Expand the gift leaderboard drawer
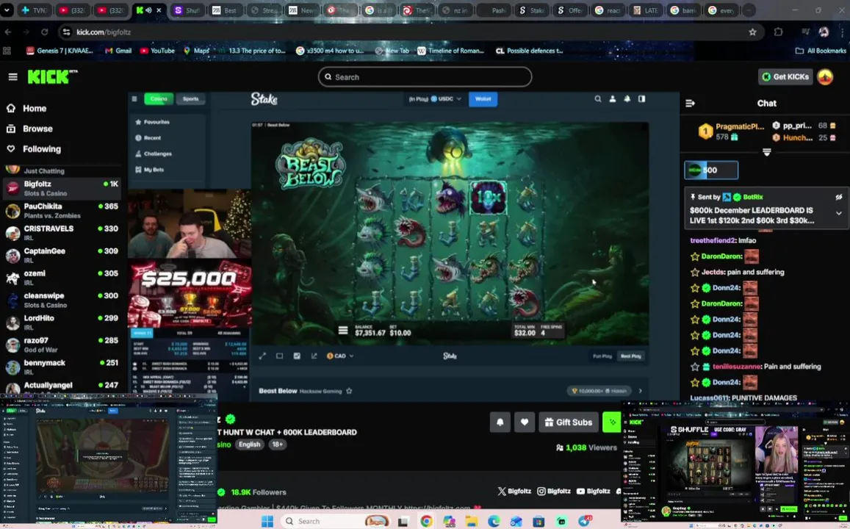Screen dimensions: 850x529 point(766,152)
